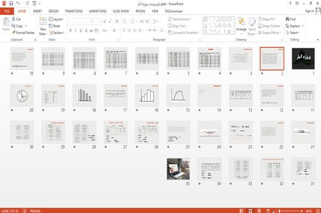The width and height of the screenshot is (321, 213).
Task: Start Slide Show from status bar
Action: pyautogui.click(x=268, y=211)
